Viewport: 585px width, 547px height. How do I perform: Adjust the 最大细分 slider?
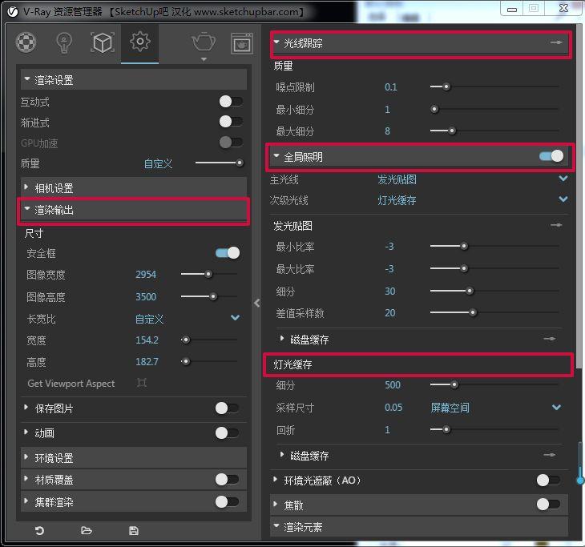click(x=494, y=131)
